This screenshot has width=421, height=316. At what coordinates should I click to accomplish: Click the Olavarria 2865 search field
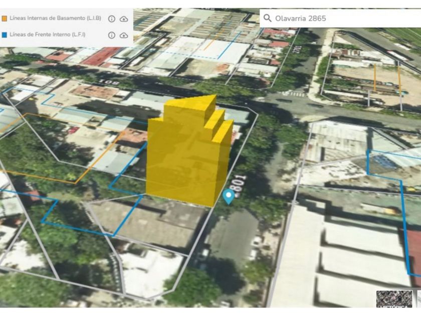341,19
